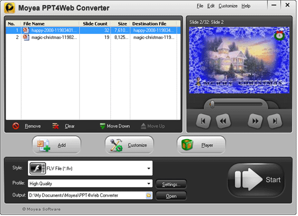Launch the Player button
This screenshot has height=216, width=298.
click(x=201, y=145)
